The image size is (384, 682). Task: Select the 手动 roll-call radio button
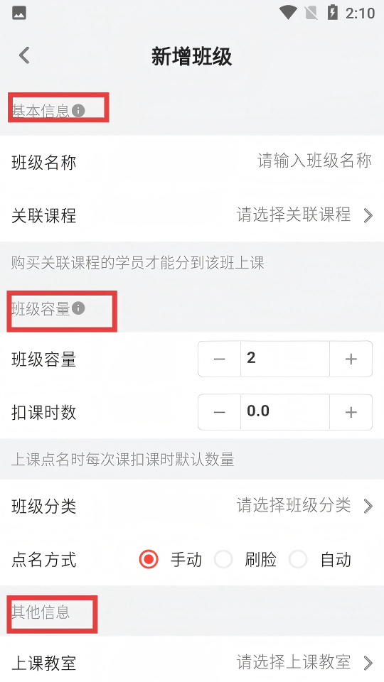pos(149,559)
